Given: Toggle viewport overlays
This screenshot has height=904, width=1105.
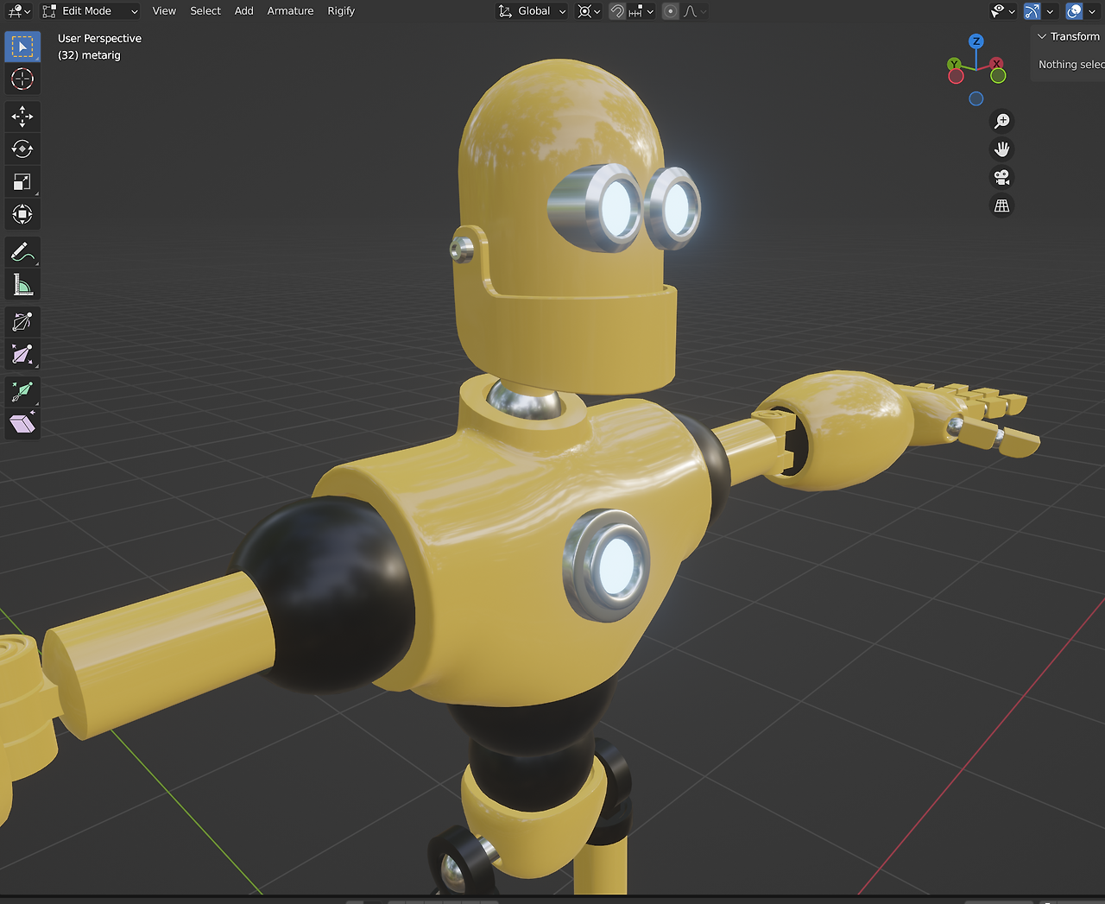Looking at the screenshot, I should click(x=1074, y=11).
